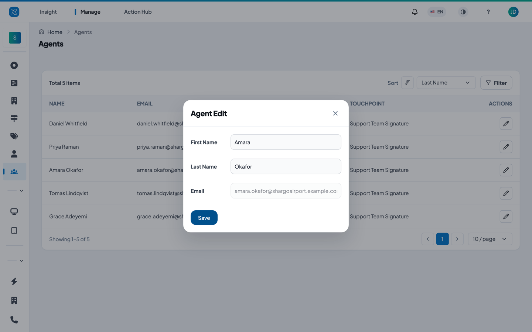Click the app logo in top-left corner
This screenshot has height=332, width=532.
click(x=14, y=12)
